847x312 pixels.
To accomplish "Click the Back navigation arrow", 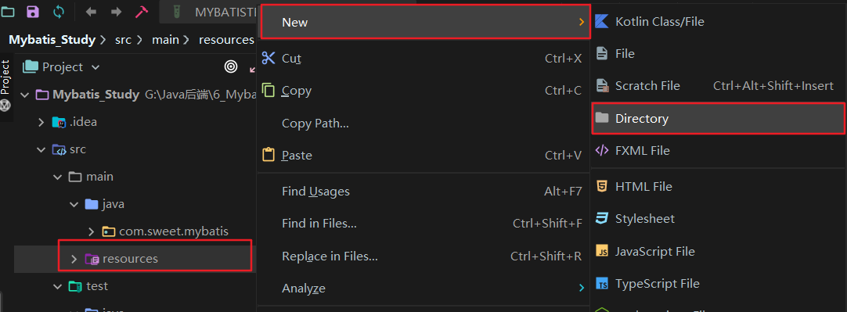I will [91, 11].
